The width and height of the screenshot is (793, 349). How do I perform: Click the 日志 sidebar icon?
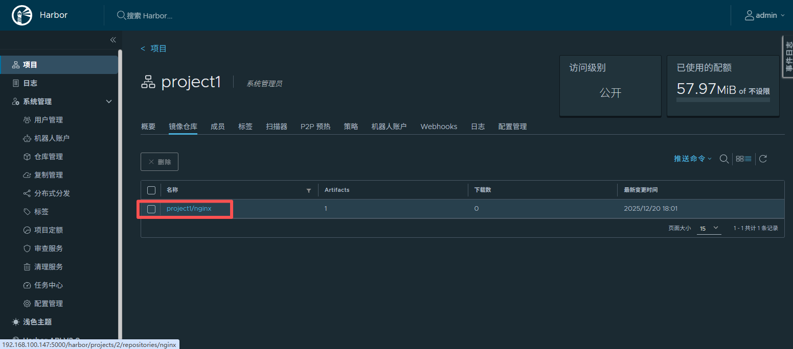[16, 83]
